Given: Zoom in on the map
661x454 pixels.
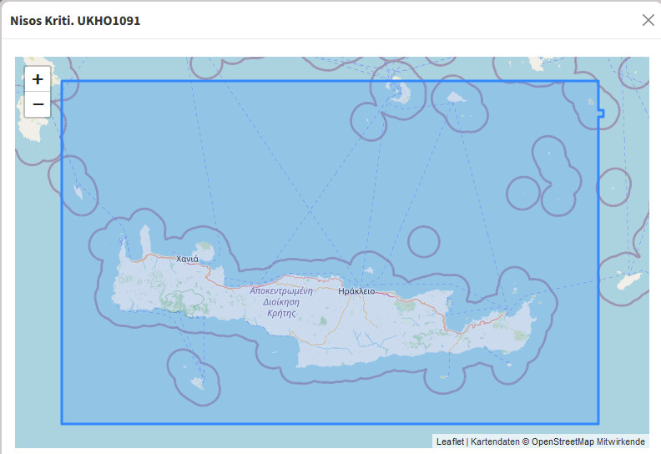Looking at the screenshot, I should [x=38, y=80].
